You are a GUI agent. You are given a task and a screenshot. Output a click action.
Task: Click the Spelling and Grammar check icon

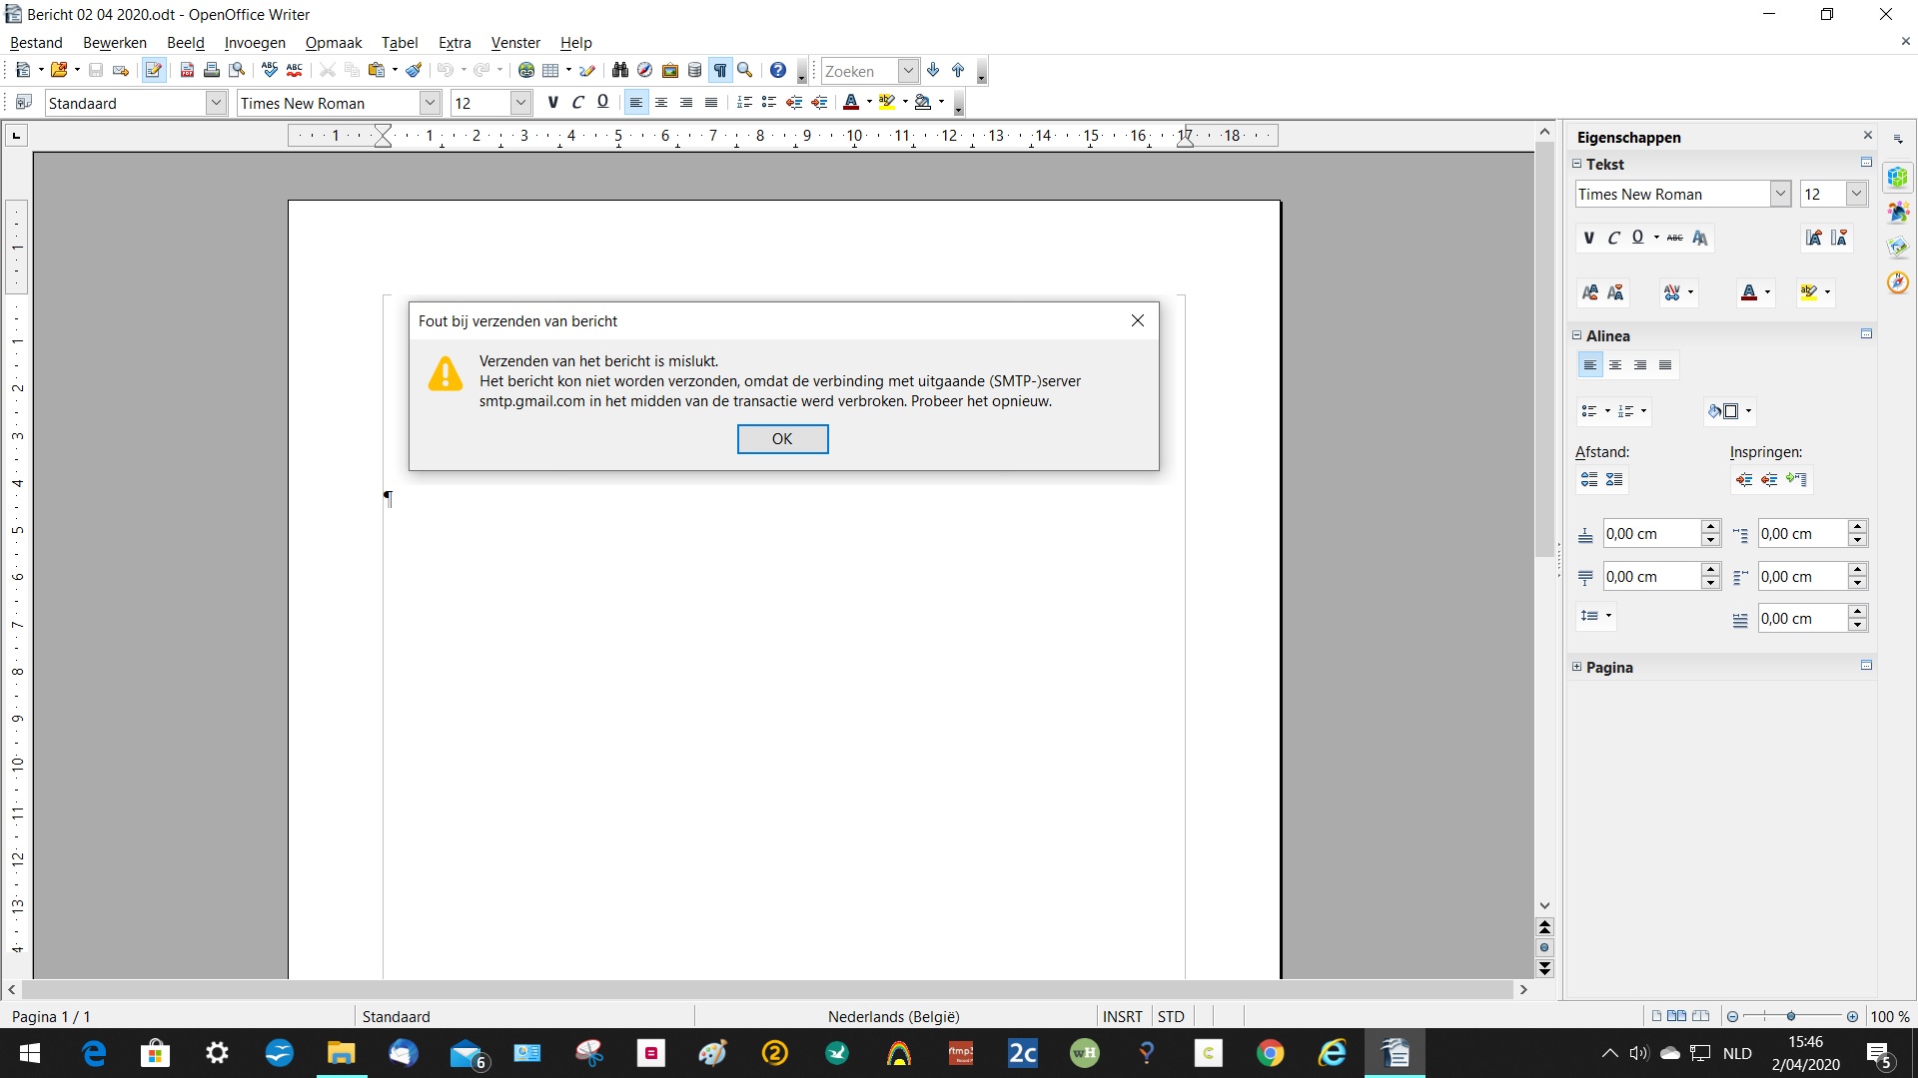click(270, 71)
